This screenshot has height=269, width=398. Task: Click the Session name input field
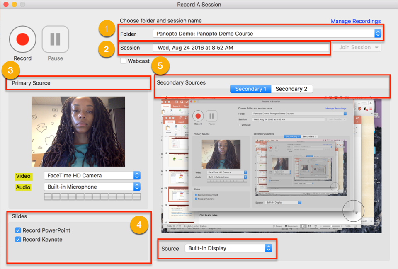pyautogui.click(x=241, y=48)
